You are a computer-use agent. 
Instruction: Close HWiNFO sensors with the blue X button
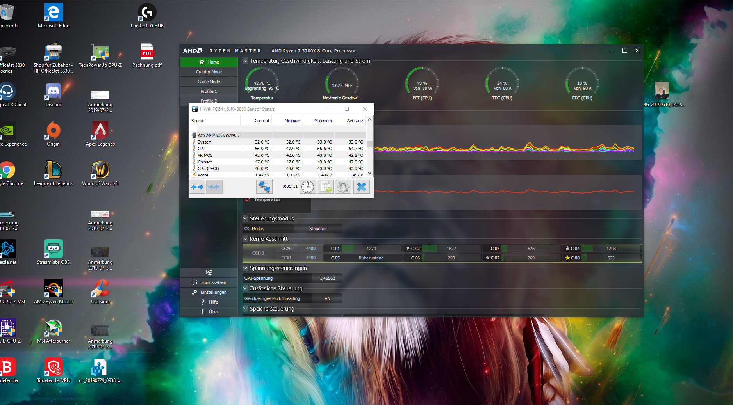point(362,187)
